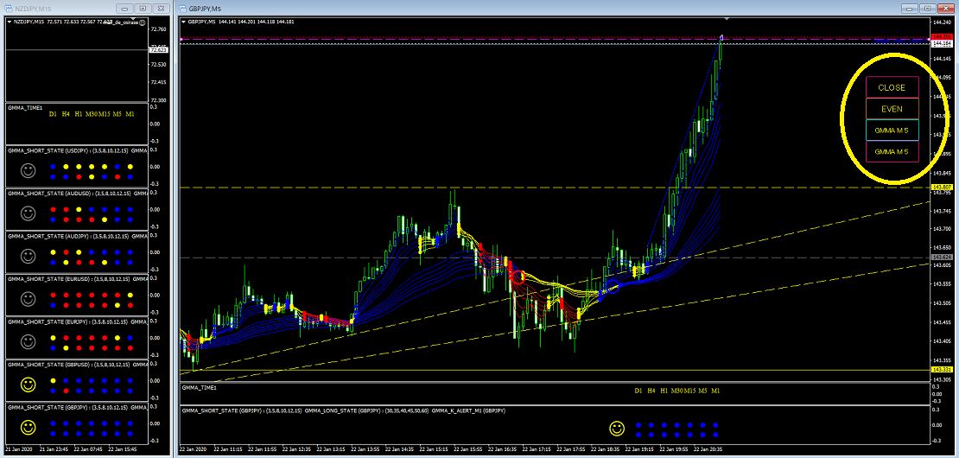959x458 pixels.
Task: Click the NZDJPY,M15 window title icon
Action: click(9, 9)
